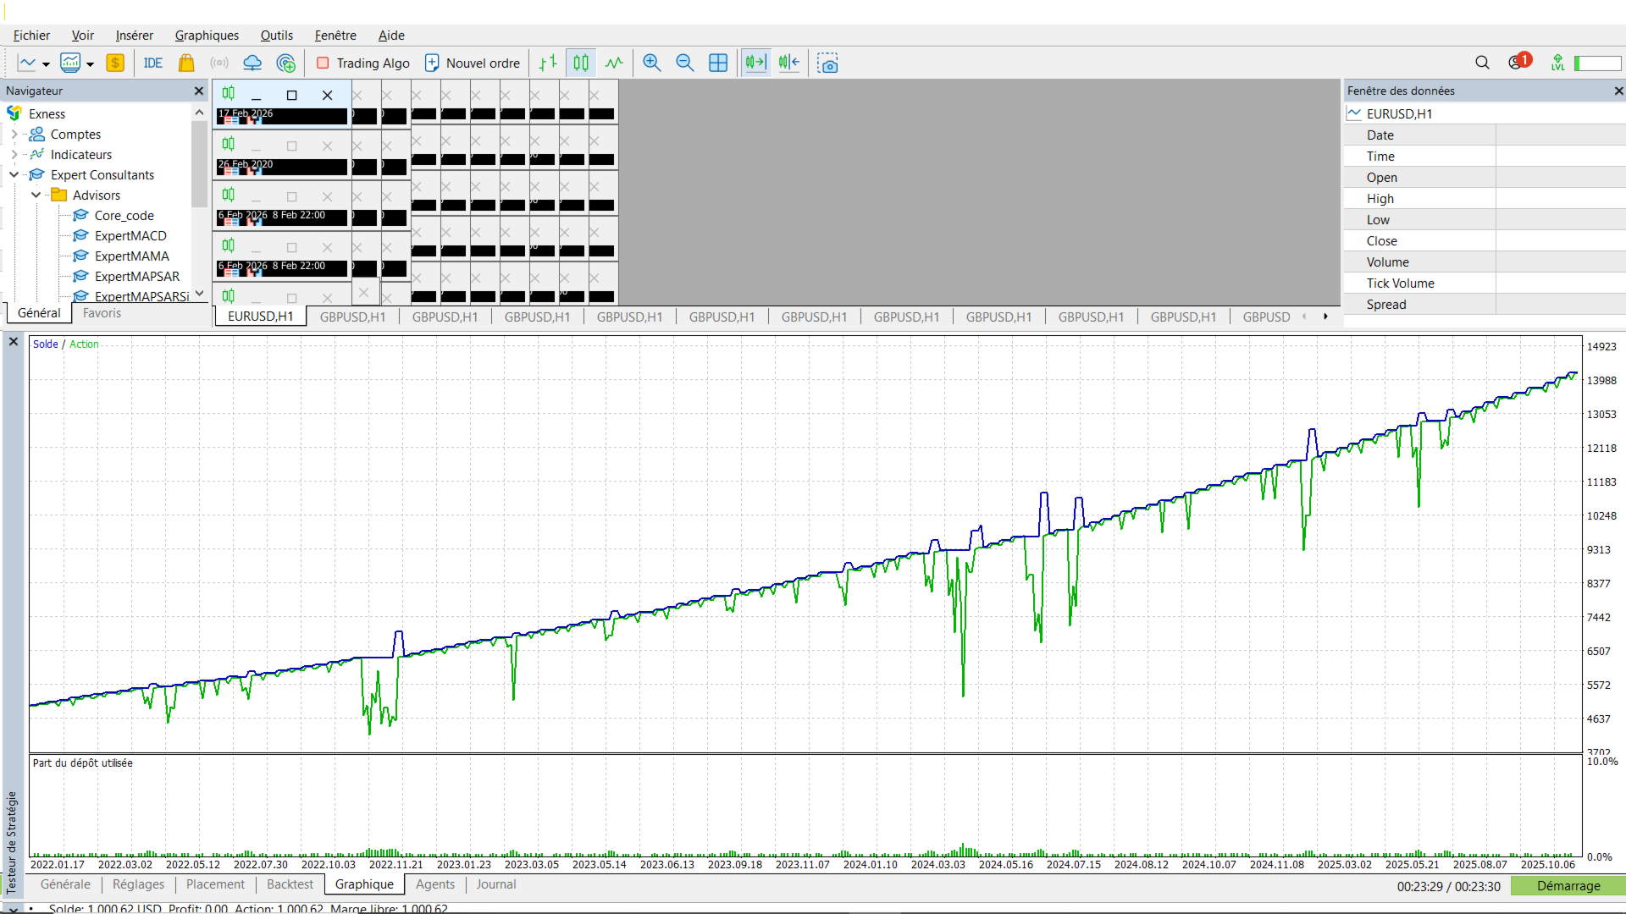
Task: Zoom in on the chart
Action: tap(652, 63)
